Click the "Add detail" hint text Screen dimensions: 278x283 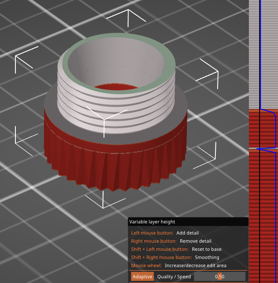187,233
